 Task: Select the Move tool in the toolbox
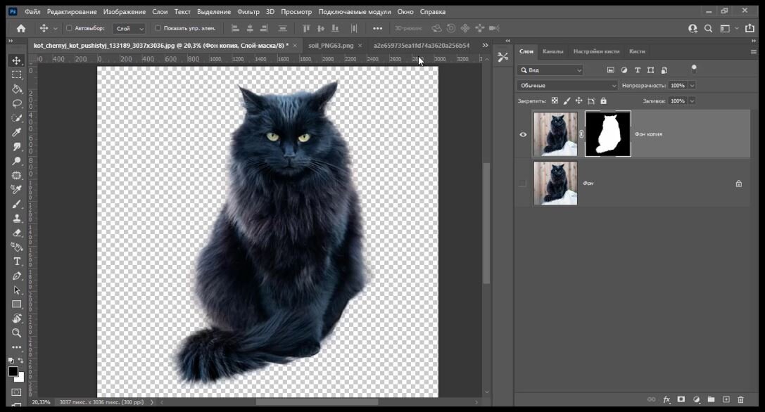(17, 60)
